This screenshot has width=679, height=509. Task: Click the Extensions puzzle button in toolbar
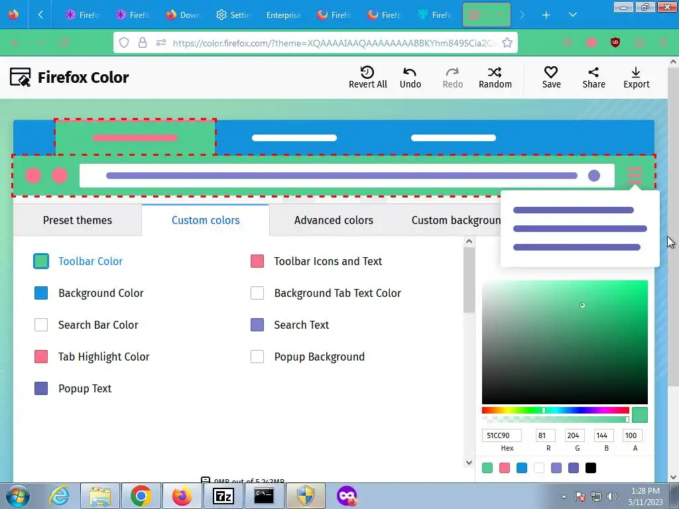pos(640,42)
